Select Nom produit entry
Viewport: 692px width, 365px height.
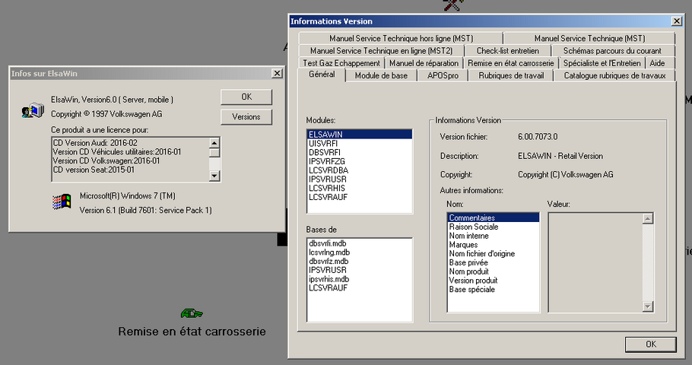point(494,271)
